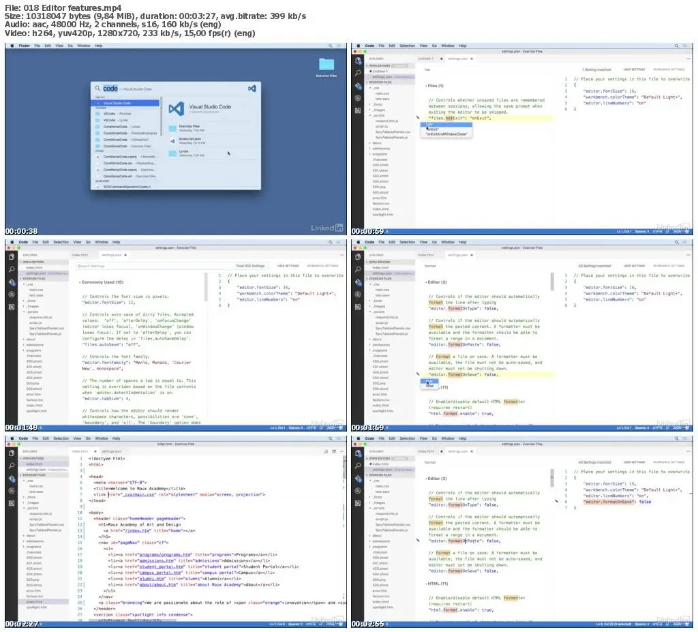The width and height of the screenshot is (698, 632).
Task: Open more actions ellipsis in 00:02:27 frame
Action: [342, 451]
